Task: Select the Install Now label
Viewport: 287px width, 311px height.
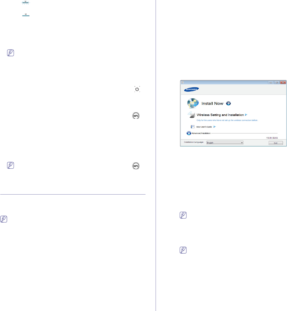Action: 212,103
